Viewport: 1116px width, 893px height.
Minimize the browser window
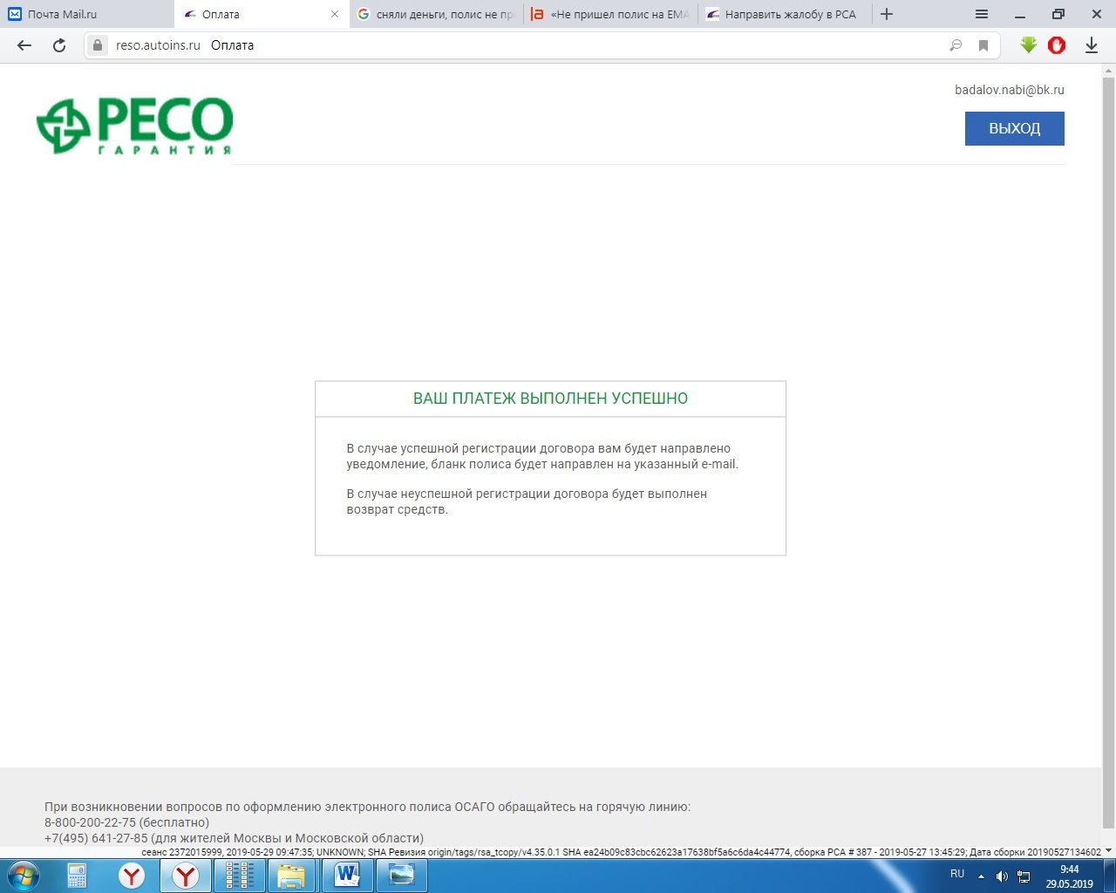pos(1020,14)
